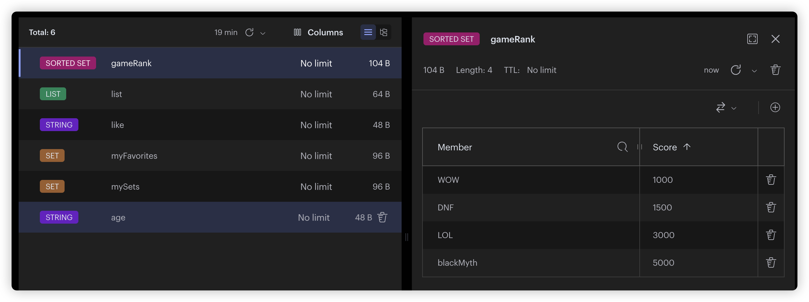Edit the TTL No limit value

541,70
